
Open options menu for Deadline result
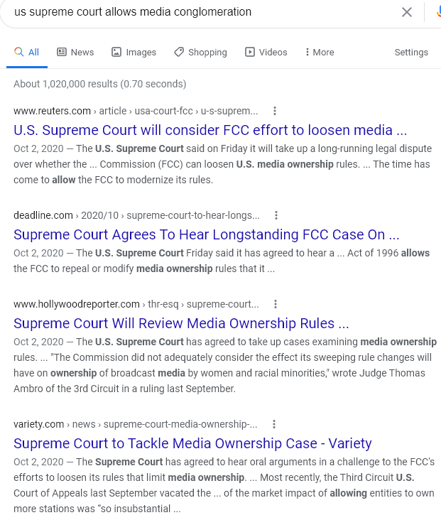click(276, 215)
